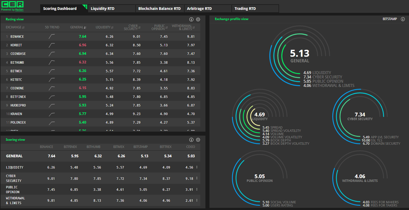This screenshot has height=210, width=409.
Task: Click Binance 5D trend sparkline
Action: 52,37
